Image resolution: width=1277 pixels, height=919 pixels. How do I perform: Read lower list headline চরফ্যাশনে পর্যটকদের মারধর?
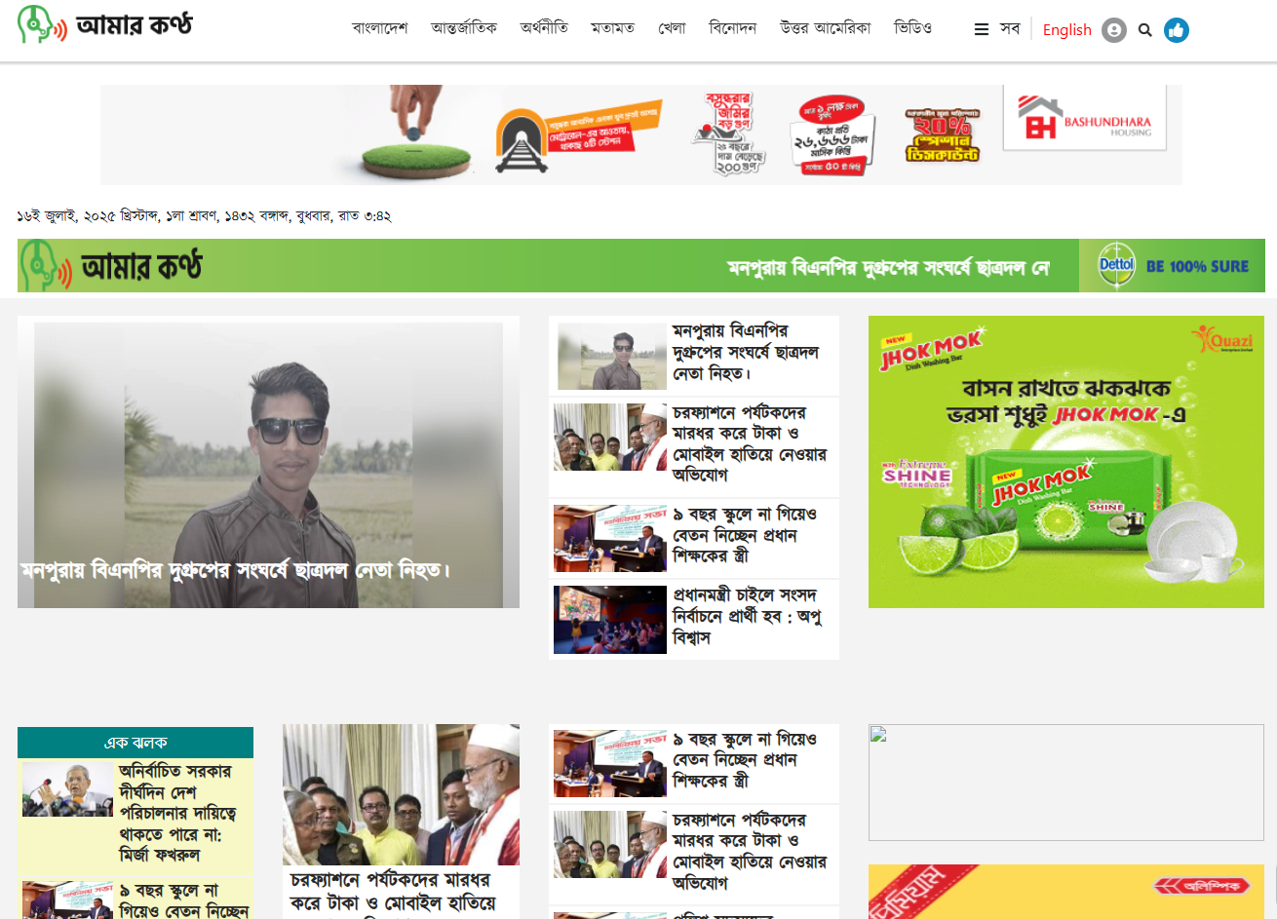[750, 852]
